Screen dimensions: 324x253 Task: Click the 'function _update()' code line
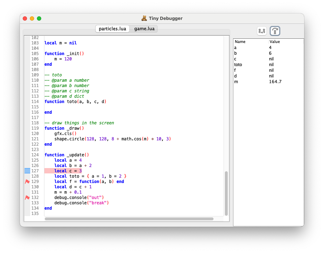coord(66,155)
